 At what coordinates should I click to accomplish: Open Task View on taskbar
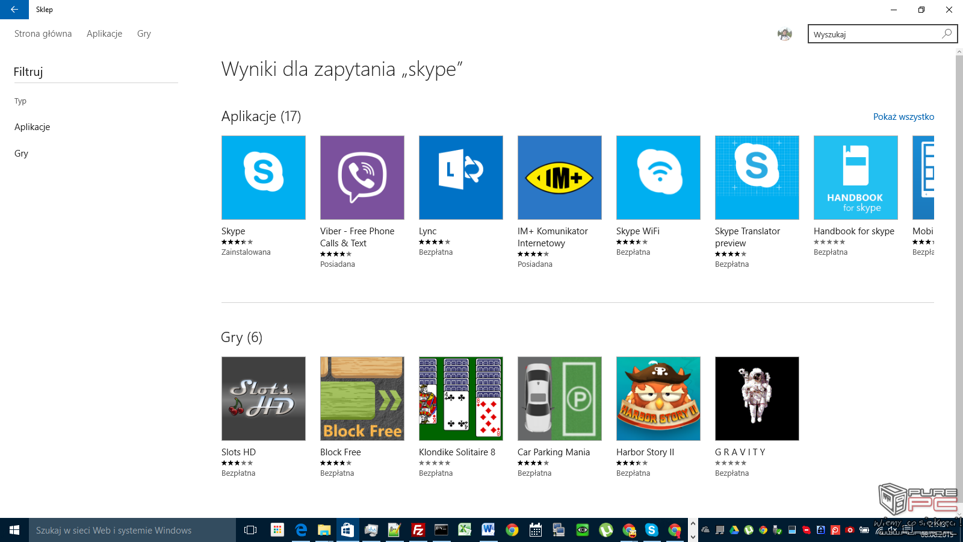250,530
